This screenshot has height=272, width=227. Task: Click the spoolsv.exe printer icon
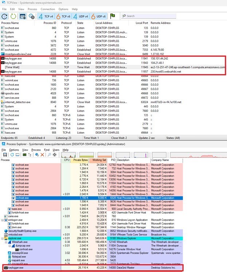point(3,93)
